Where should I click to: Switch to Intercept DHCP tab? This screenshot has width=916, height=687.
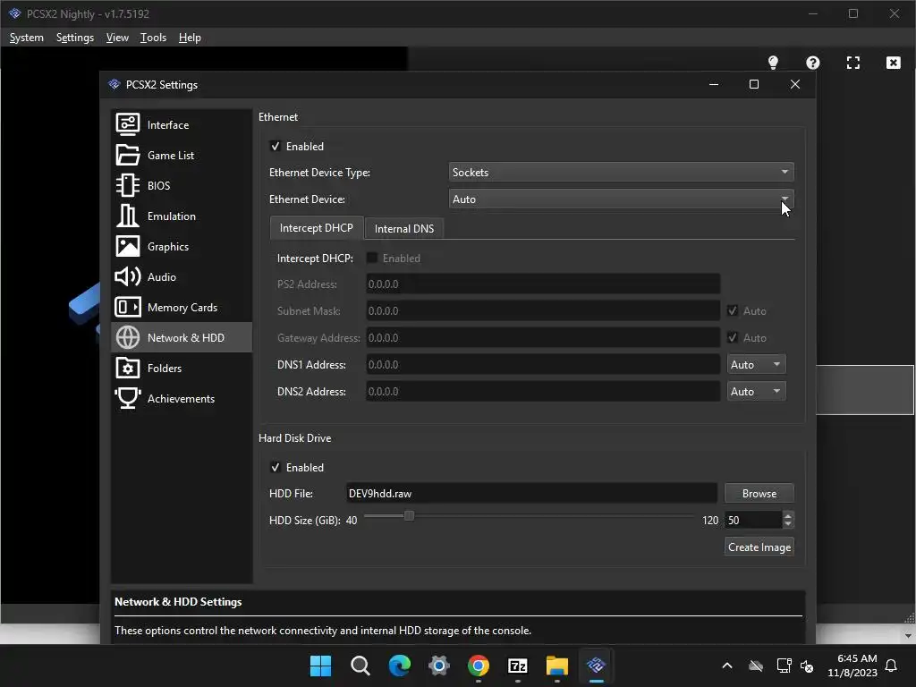pos(316,228)
